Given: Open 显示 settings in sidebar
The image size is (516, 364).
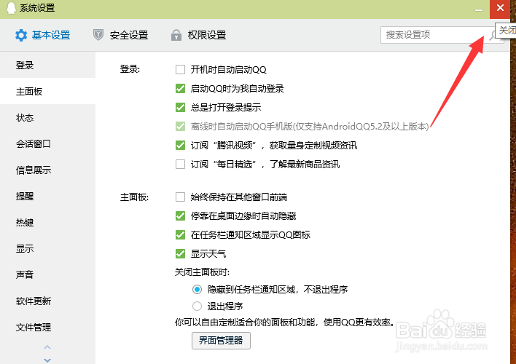Looking at the screenshot, I should tap(47, 248).
